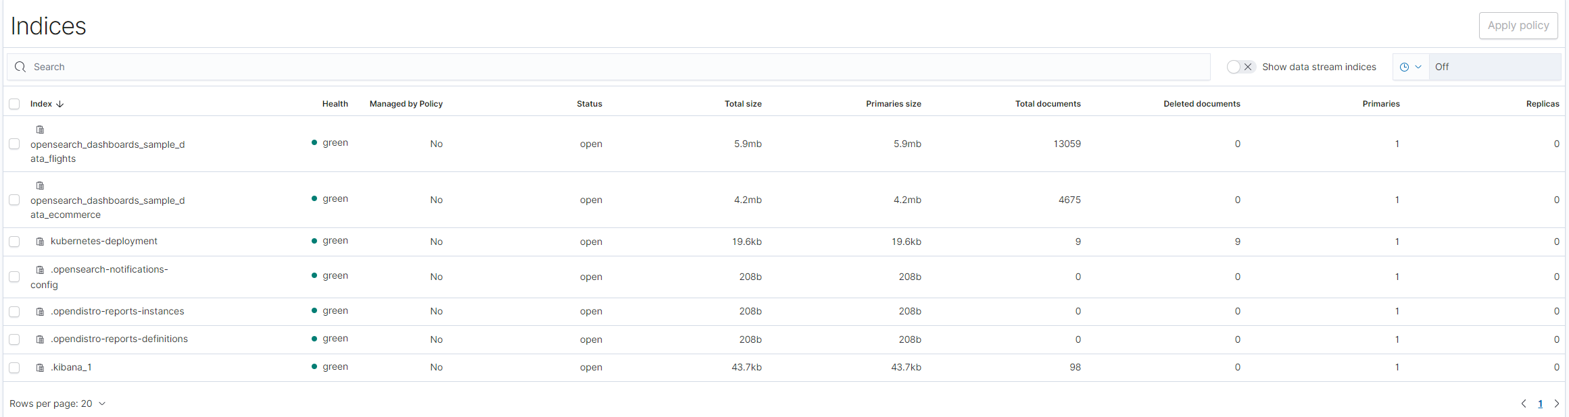Click document icon beside kubernetes-deployment index

pyautogui.click(x=40, y=242)
